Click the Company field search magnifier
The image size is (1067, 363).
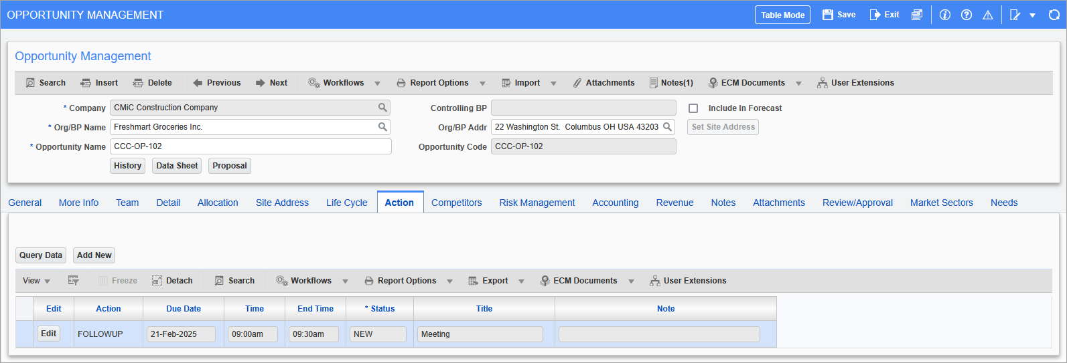tap(382, 108)
